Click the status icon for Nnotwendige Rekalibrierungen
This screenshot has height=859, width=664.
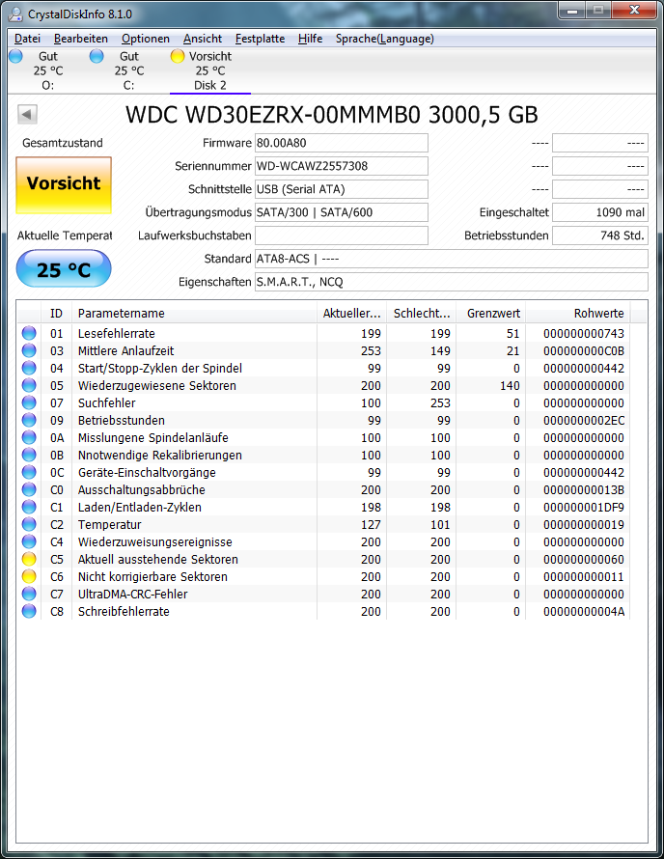coord(29,455)
